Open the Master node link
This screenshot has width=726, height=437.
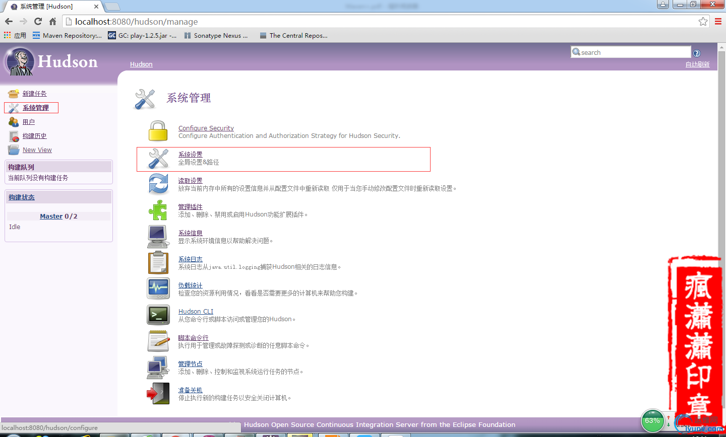pos(51,216)
